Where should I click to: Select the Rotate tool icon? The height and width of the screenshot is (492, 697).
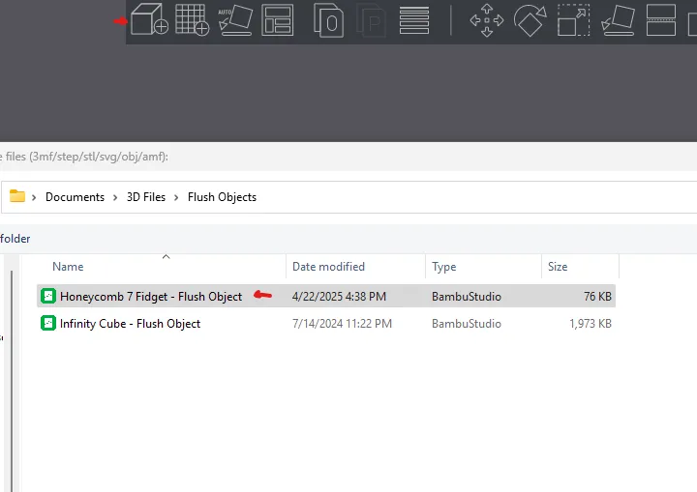click(x=530, y=20)
